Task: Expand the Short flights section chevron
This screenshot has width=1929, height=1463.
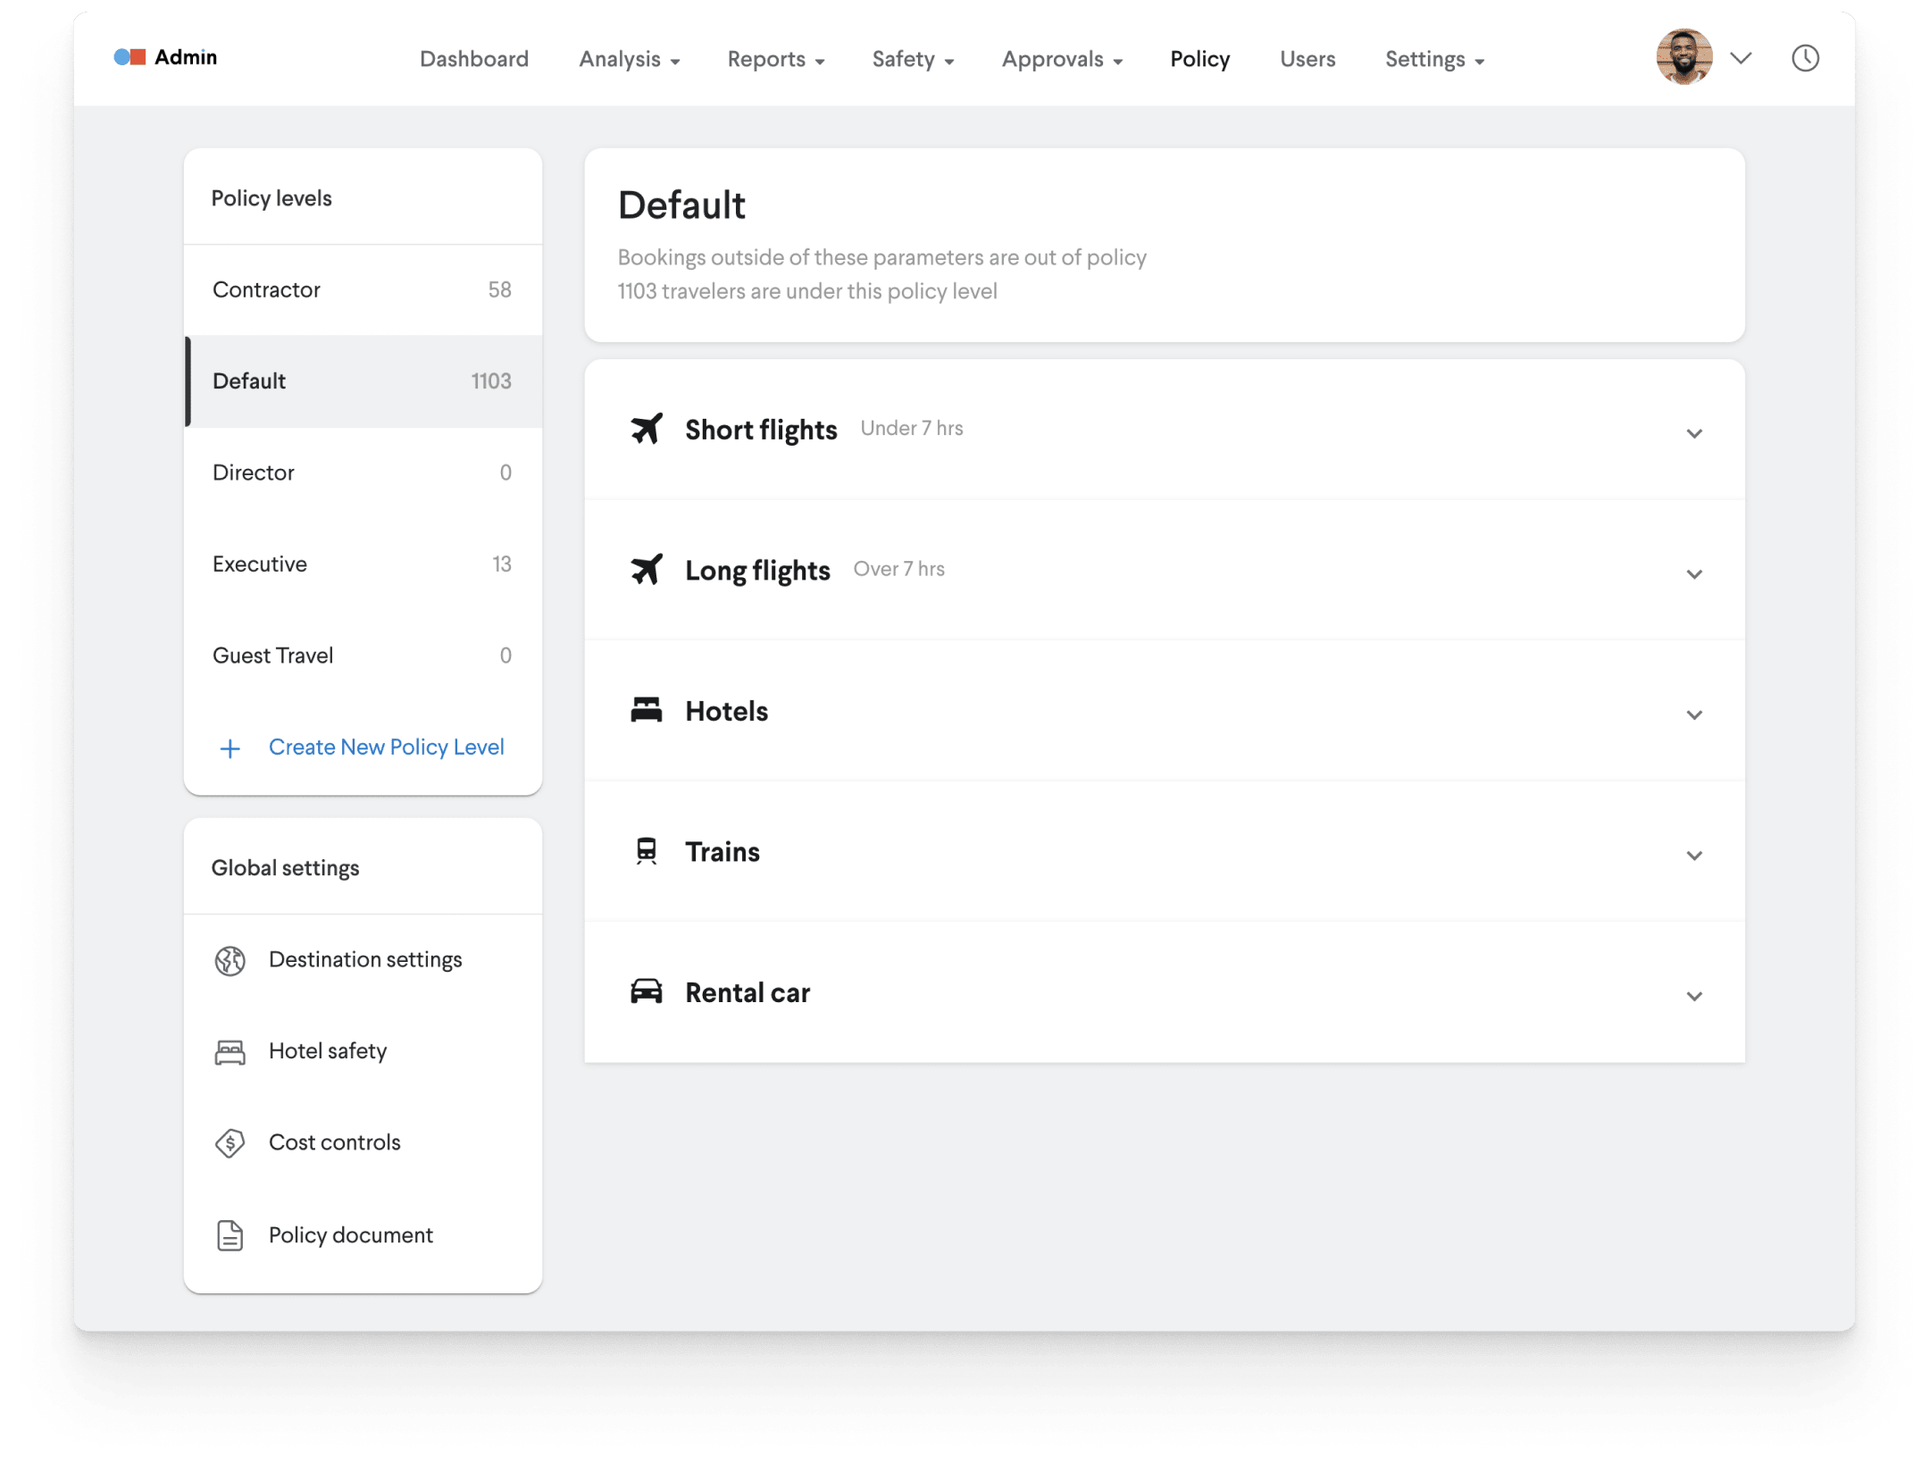Action: tap(1694, 434)
